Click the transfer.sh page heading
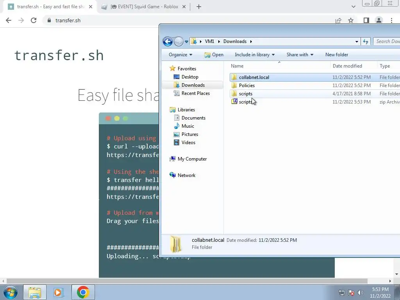Screen dimensions: 400x300 [59, 55]
